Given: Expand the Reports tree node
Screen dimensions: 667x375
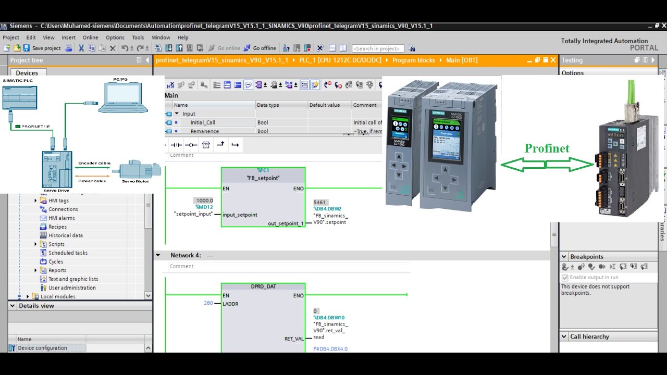Looking at the screenshot, I should click(36, 270).
